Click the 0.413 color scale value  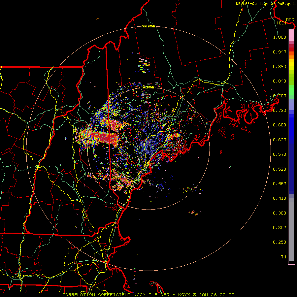[280, 198]
